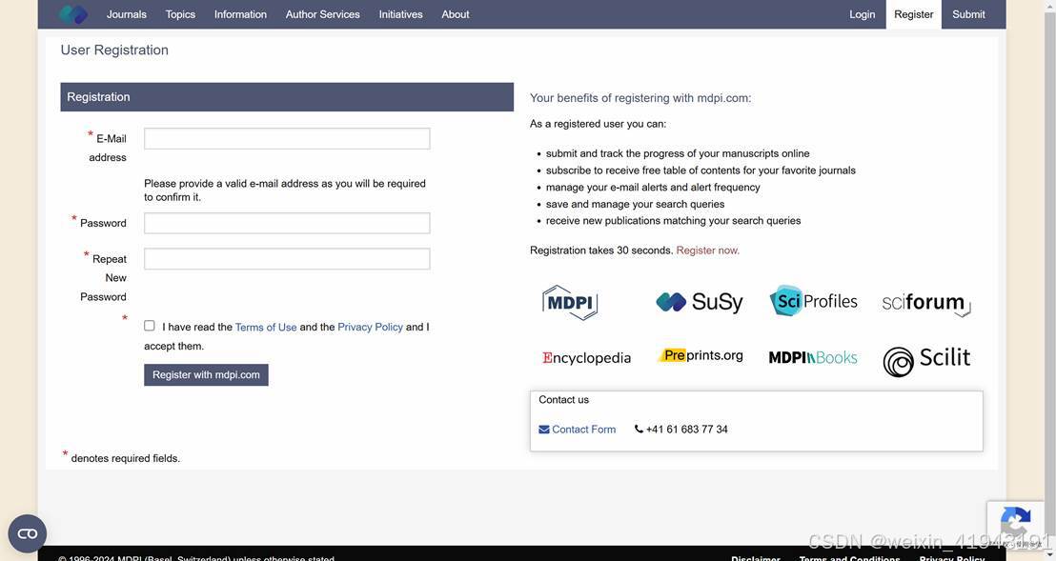Screen dimensions: 1056x561
Task: Open the Encyclopedia logo
Action: coord(586,358)
